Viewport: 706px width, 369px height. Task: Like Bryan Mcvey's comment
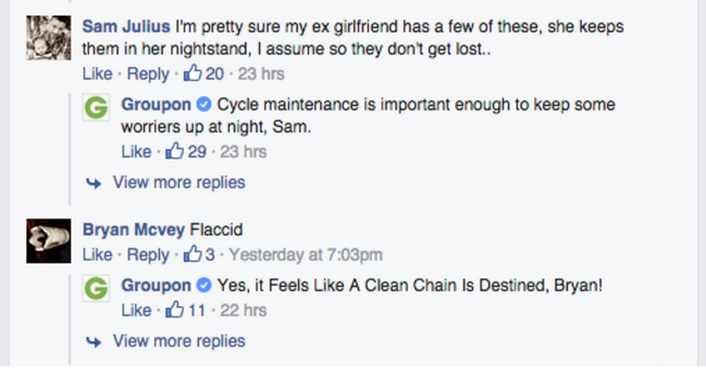click(97, 254)
